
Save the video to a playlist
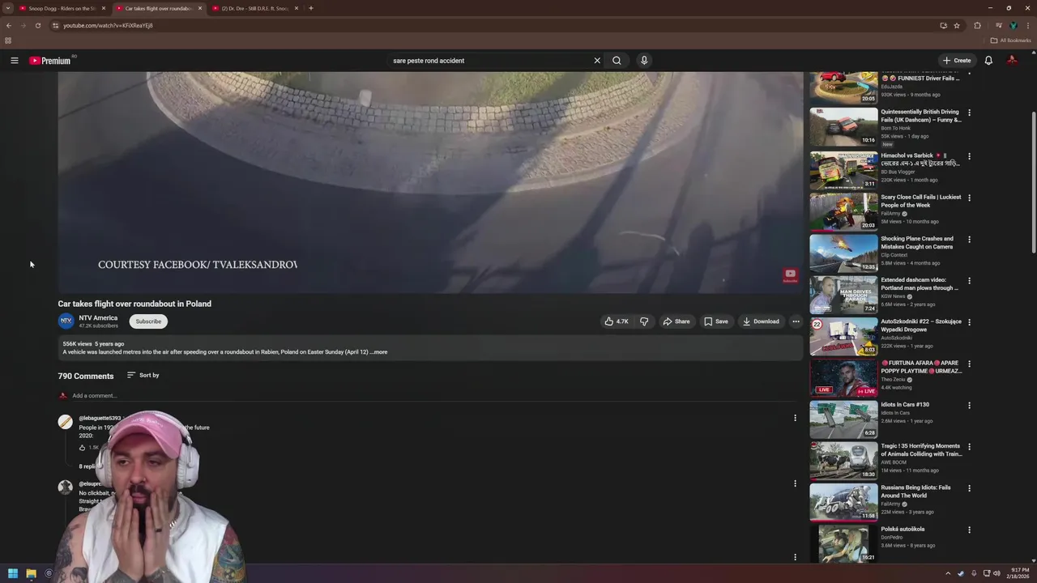(x=715, y=321)
